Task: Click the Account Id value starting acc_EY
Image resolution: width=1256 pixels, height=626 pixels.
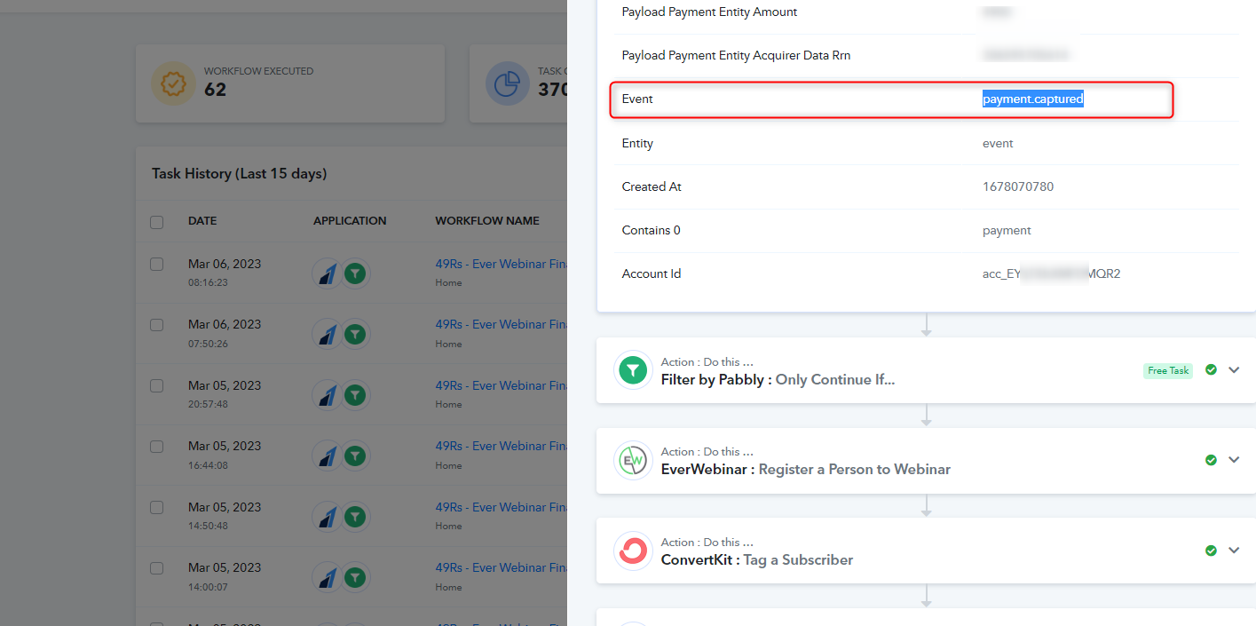Action: pyautogui.click(x=1051, y=274)
